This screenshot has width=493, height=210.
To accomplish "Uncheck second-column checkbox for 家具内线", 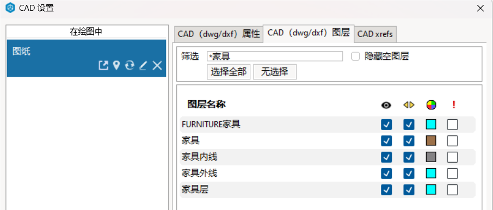I will pos(409,157).
